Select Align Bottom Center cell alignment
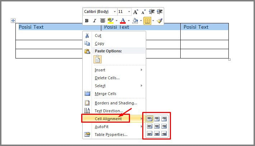Viewport: 255px width, 146px height. 157,133
